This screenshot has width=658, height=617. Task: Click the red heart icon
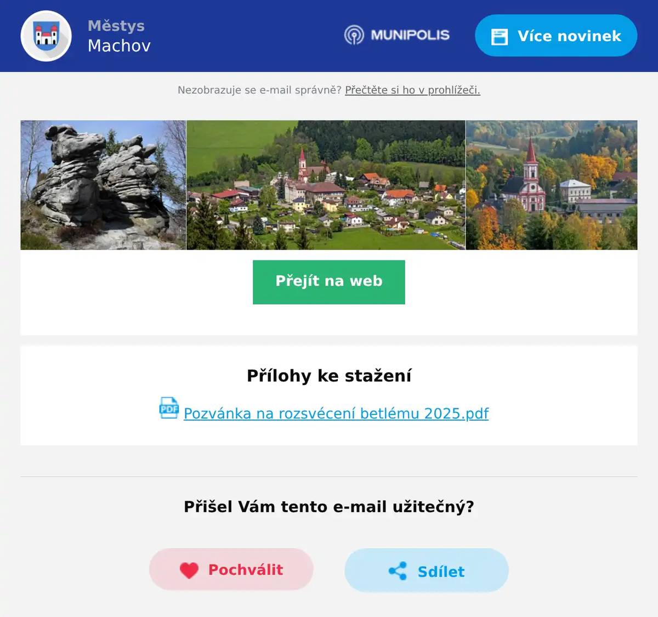(189, 570)
